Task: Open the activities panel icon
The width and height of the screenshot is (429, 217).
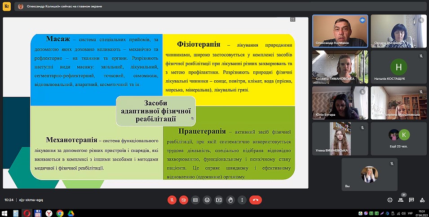Action: coord(422,200)
